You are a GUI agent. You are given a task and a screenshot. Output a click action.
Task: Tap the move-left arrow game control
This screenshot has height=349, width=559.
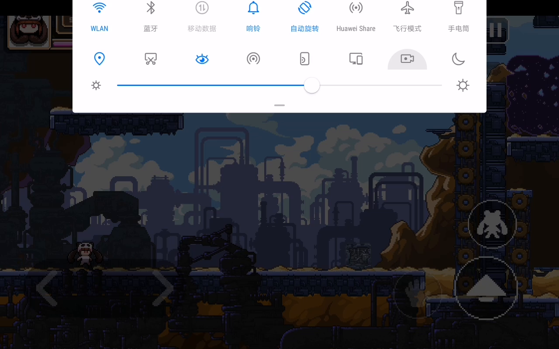click(x=47, y=288)
